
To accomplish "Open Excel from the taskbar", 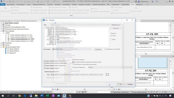I will click(48, 96).
